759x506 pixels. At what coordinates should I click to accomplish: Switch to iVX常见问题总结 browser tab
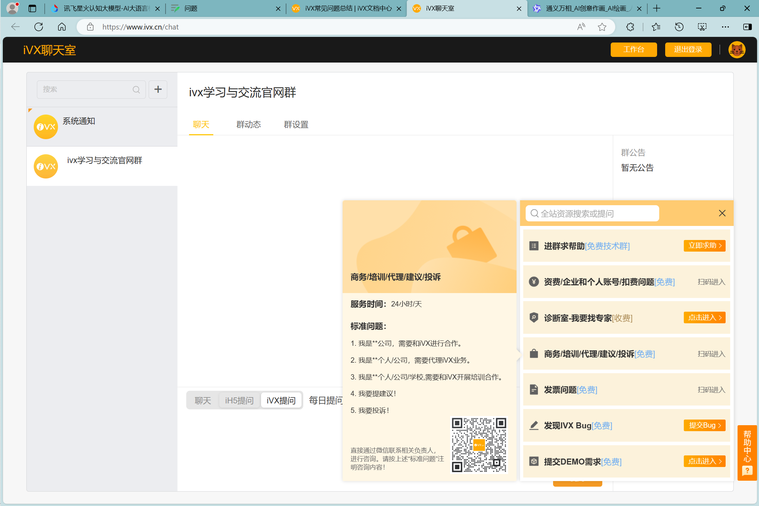[346, 8]
